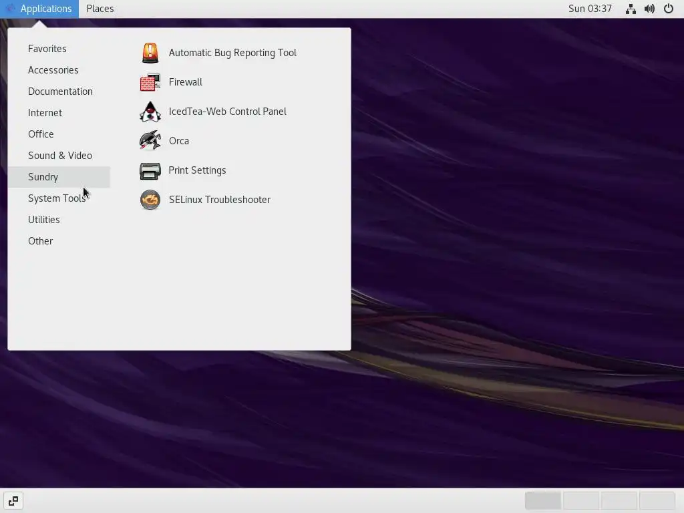684x513 pixels.
Task: Select the Other category
Action: pos(59,240)
